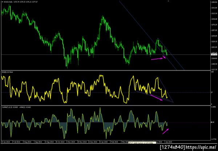Image resolution: width=218 pixels, height=151 pixels.
Task: Click the 6 Nov 2014 date label
Action: (71, 142)
